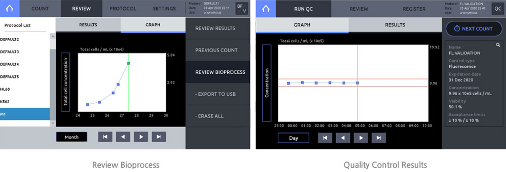Screen dimensions: 506x172
Task: Jump to last record in bioprocess graph
Action: point(159,137)
